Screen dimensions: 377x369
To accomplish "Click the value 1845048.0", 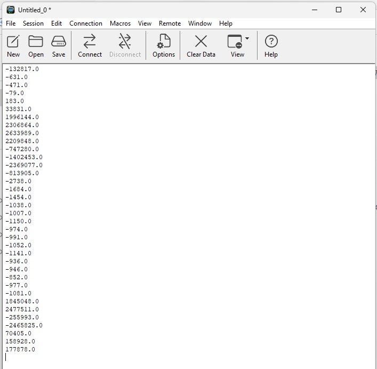I will (22, 301).
